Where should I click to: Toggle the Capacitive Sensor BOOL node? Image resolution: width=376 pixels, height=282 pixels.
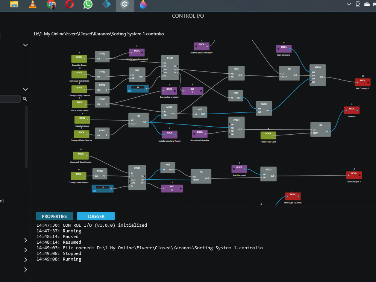click(79, 58)
